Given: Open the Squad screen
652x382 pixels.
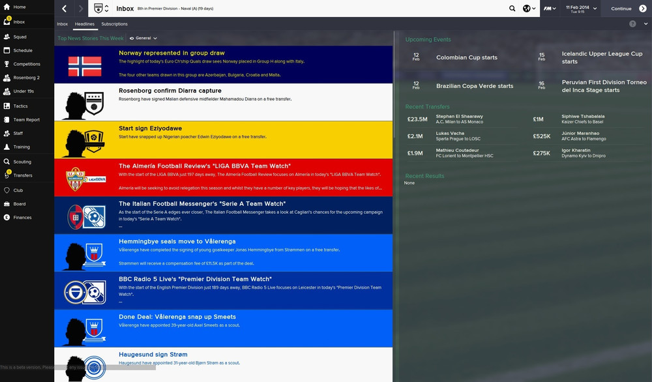Looking at the screenshot, I should pos(20,37).
